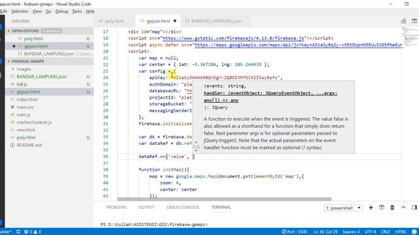The width and height of the screenshot is (419, 235).
Task: Switch to the Output panel tab
Action: pos(147,208)
